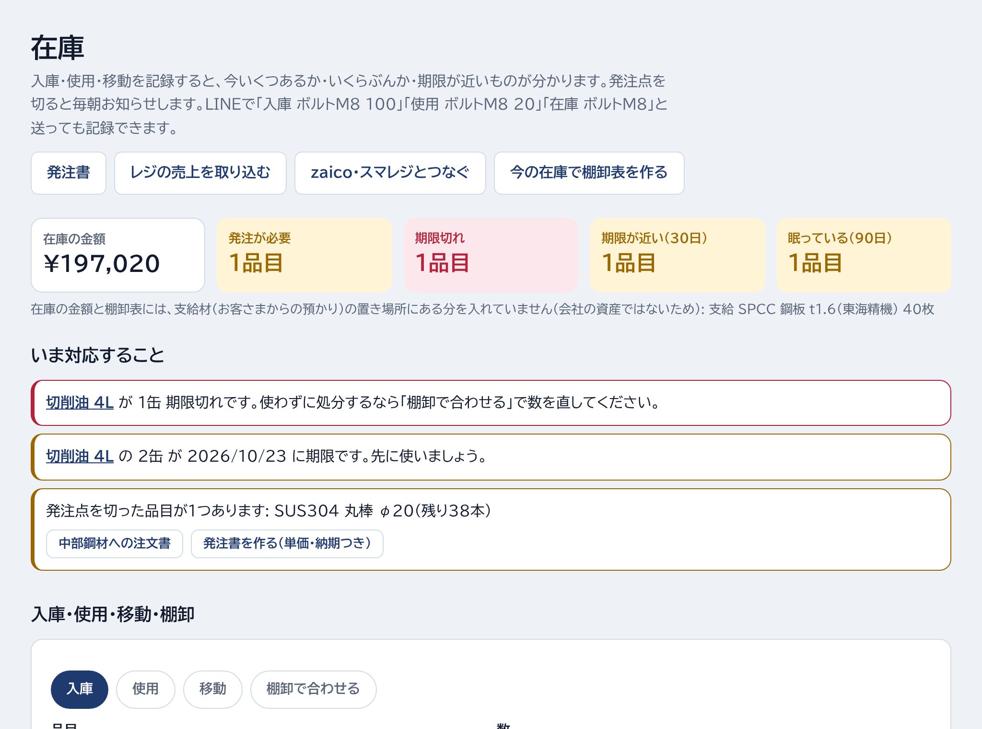Click the SUS304 丸棒 φ20 reorder notice text

tap(269, 511)
